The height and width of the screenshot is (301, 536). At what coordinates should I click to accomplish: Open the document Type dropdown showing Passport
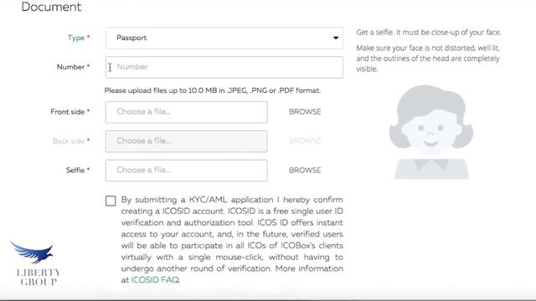(x=224, y=38)
